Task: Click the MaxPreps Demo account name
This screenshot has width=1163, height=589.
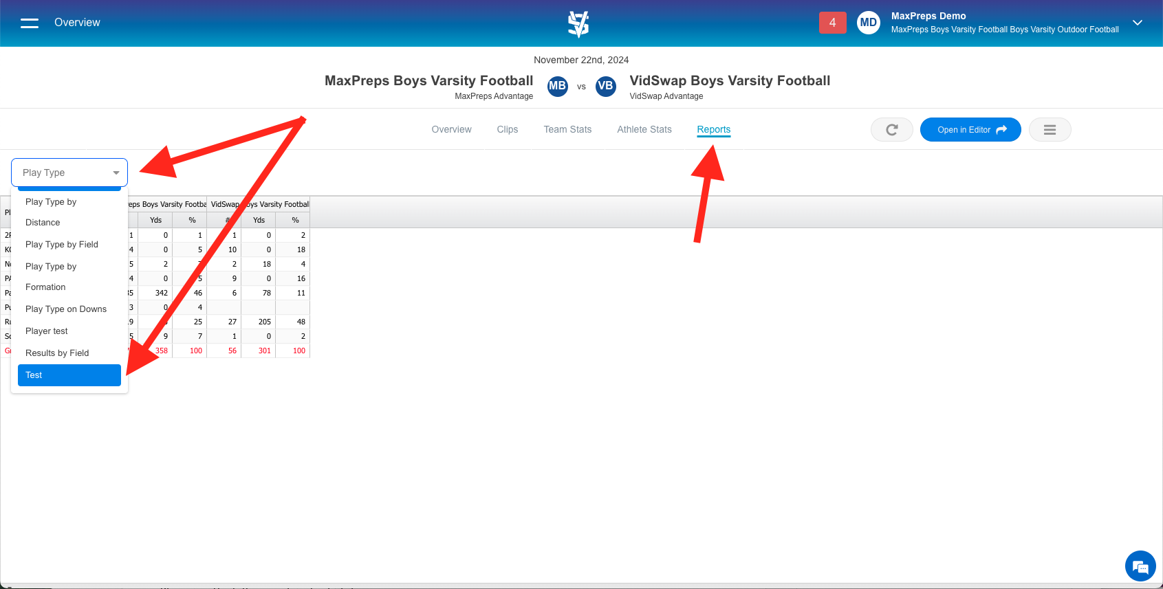Action: [x=928, y=16]
